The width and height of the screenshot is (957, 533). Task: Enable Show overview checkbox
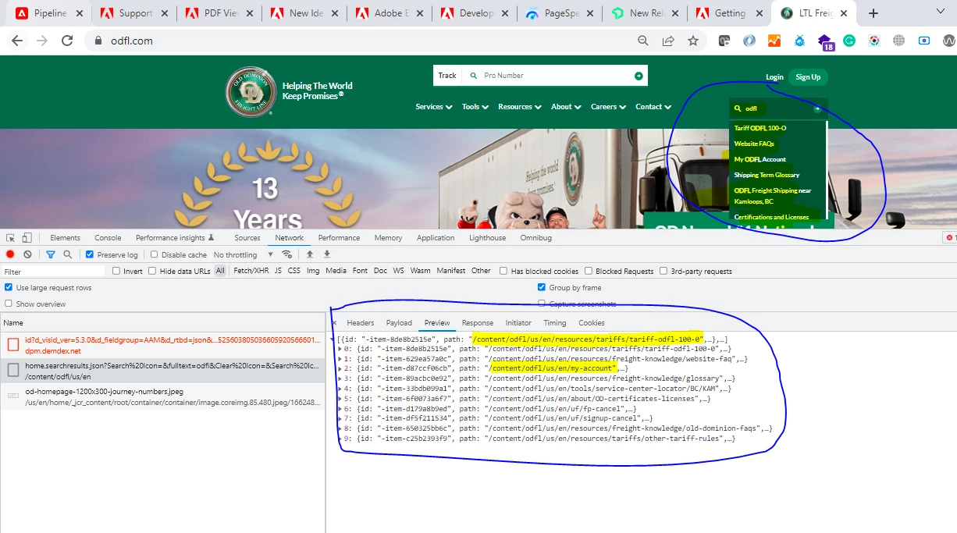(x=9, y=304)
